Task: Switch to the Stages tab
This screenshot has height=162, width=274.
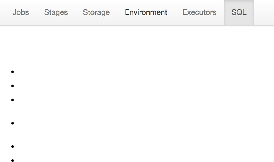Action: click(x=56, y=12)
